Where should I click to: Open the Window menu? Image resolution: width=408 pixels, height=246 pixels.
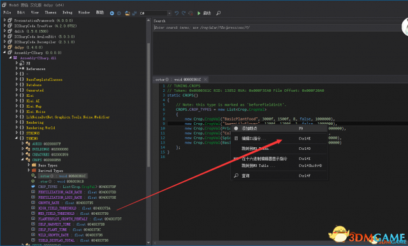(x=84, y=13)
